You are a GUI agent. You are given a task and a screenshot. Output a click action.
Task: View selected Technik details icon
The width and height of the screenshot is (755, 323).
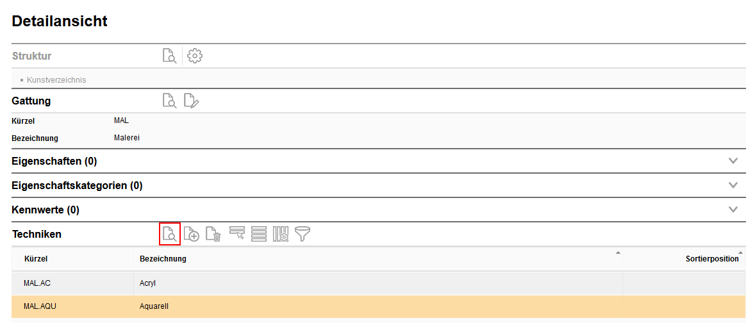point(169,234)
